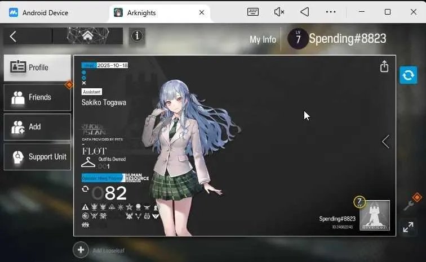Select the Profile tab

38,67
